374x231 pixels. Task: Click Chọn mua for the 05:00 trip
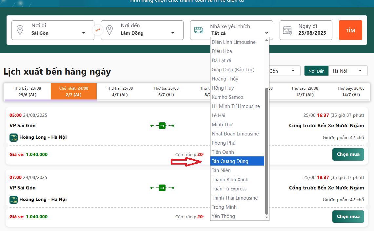point(348,154)
